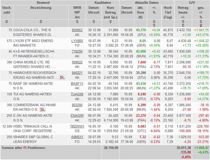
Task: Click Commerzbank current price 6,288
Action: pyautogui.click(x=142, y=105)
